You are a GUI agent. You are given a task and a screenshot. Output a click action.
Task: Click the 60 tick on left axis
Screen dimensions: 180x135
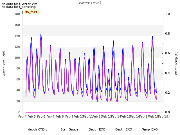point(18,79)
